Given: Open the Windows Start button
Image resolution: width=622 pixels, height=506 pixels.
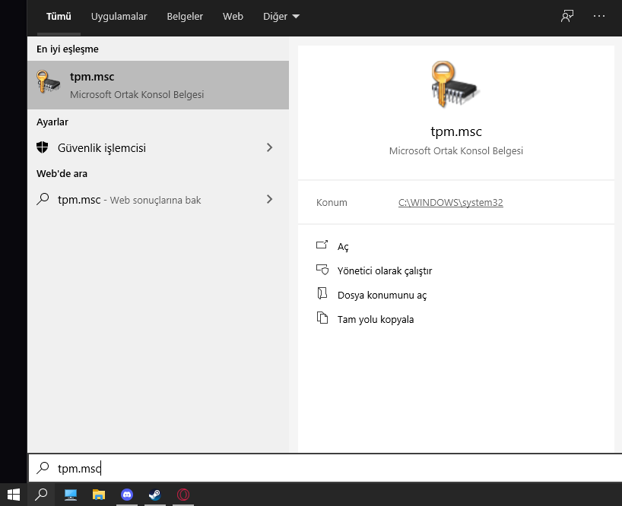Looking at the screenshot, I should (x=14, y=495).
